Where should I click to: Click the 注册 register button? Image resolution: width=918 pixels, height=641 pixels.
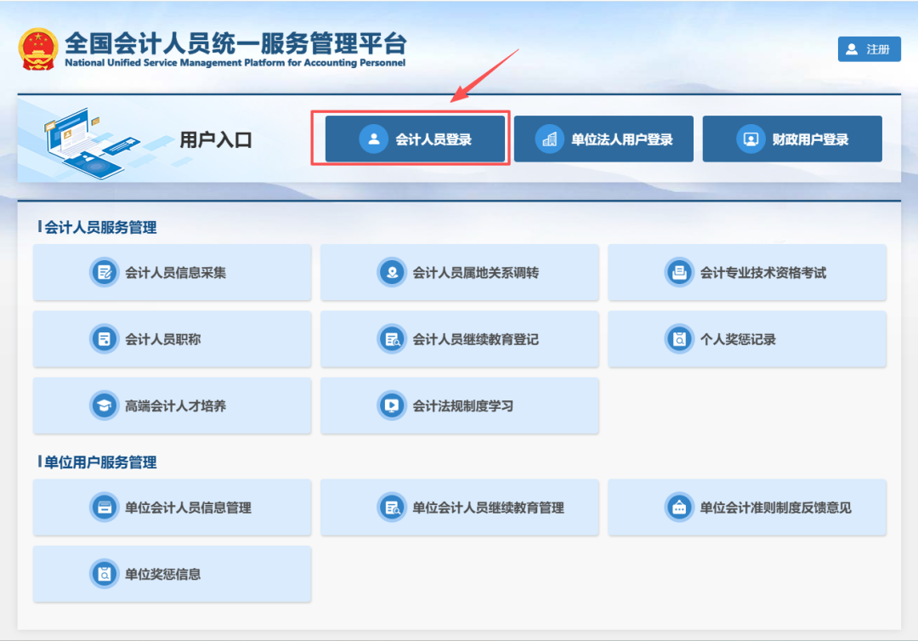tap(869, 49)
